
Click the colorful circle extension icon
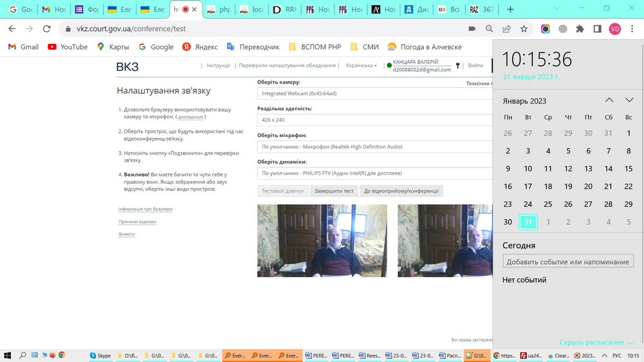click(x=545, y=29)
